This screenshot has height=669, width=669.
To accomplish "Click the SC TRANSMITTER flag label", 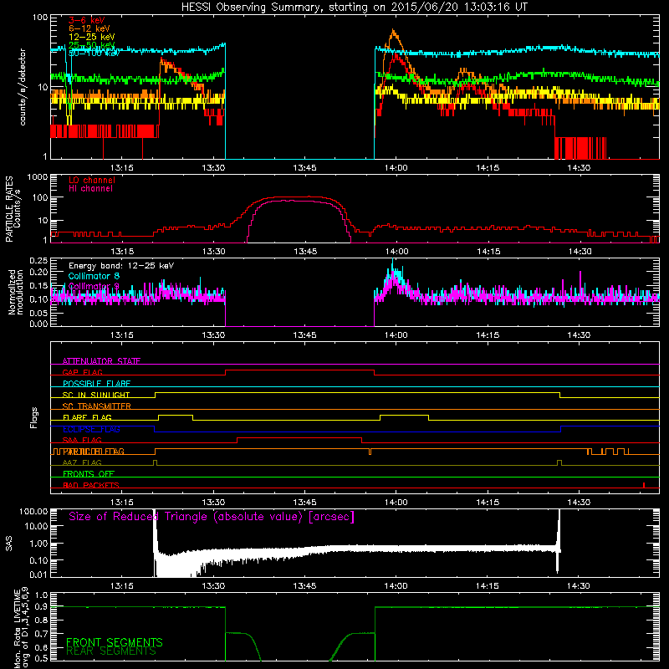I will 97,406.
